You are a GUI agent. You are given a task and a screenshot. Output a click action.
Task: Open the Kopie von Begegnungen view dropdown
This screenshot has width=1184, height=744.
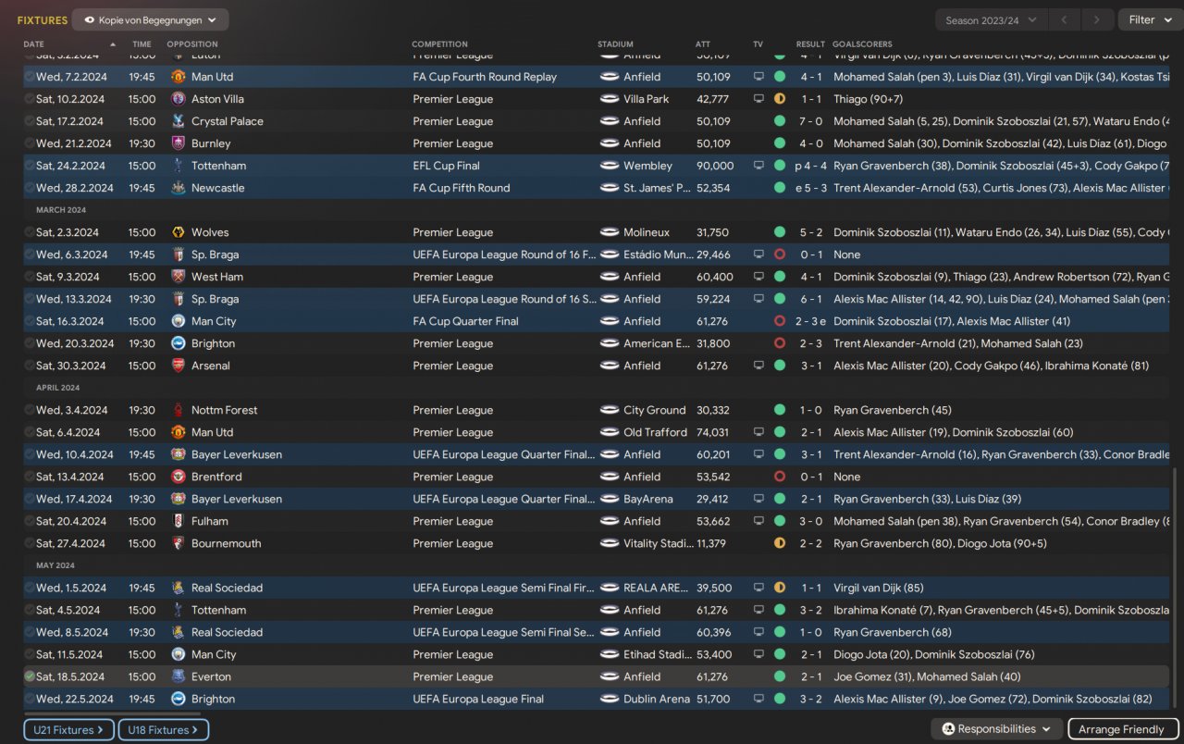coord(150,19)
